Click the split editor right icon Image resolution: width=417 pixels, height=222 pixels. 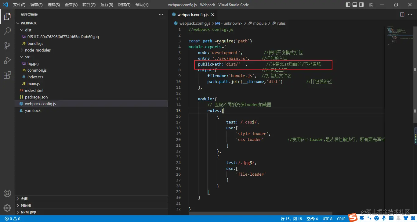pyautogui.click(x=402, y=15)
